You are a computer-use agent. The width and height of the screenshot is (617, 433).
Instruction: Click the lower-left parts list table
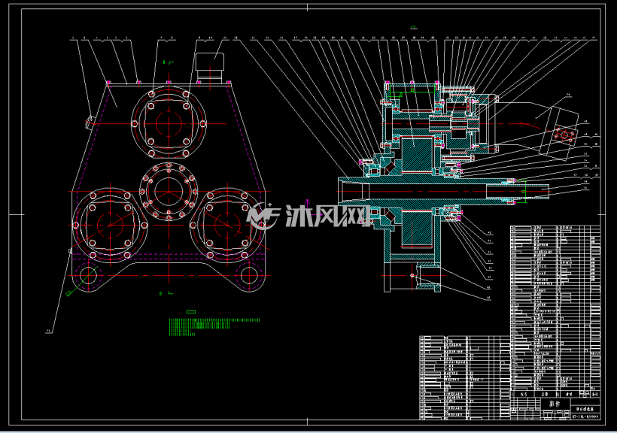[465, 377]
